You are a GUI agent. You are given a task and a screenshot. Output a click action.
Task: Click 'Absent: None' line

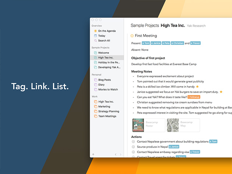coord(140,50)
